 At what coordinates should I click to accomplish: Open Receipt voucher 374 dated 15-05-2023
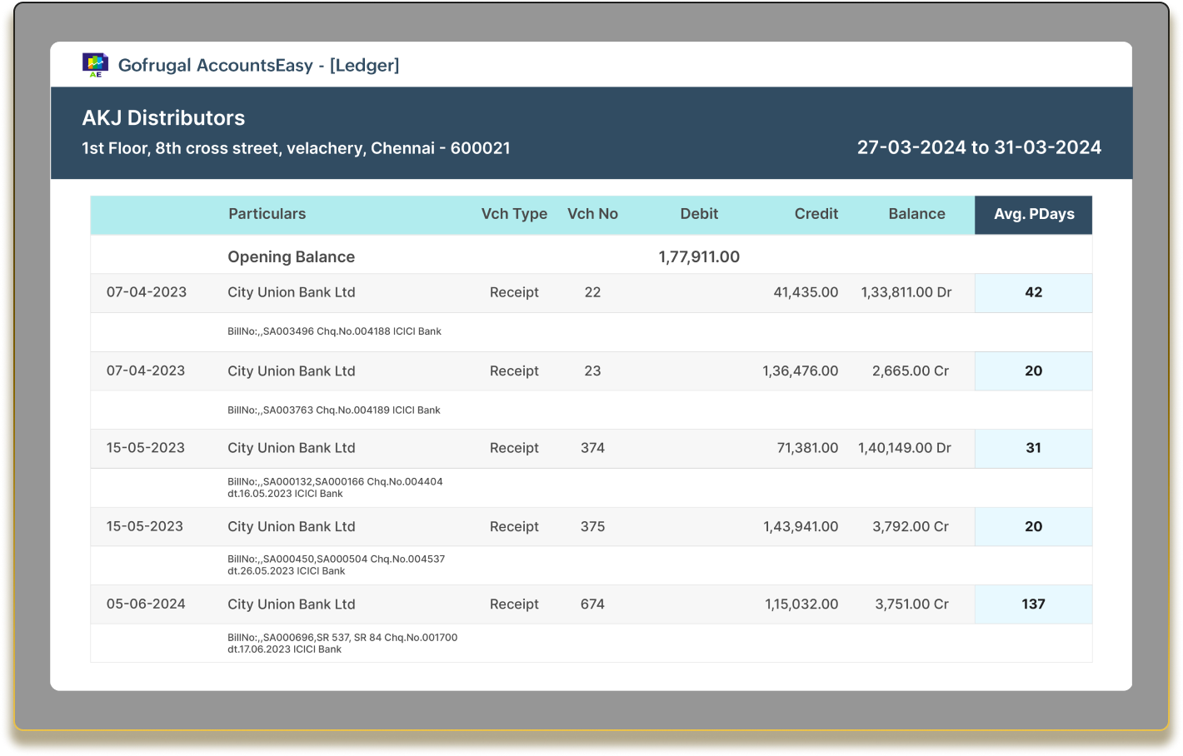[x=592, y=448]
